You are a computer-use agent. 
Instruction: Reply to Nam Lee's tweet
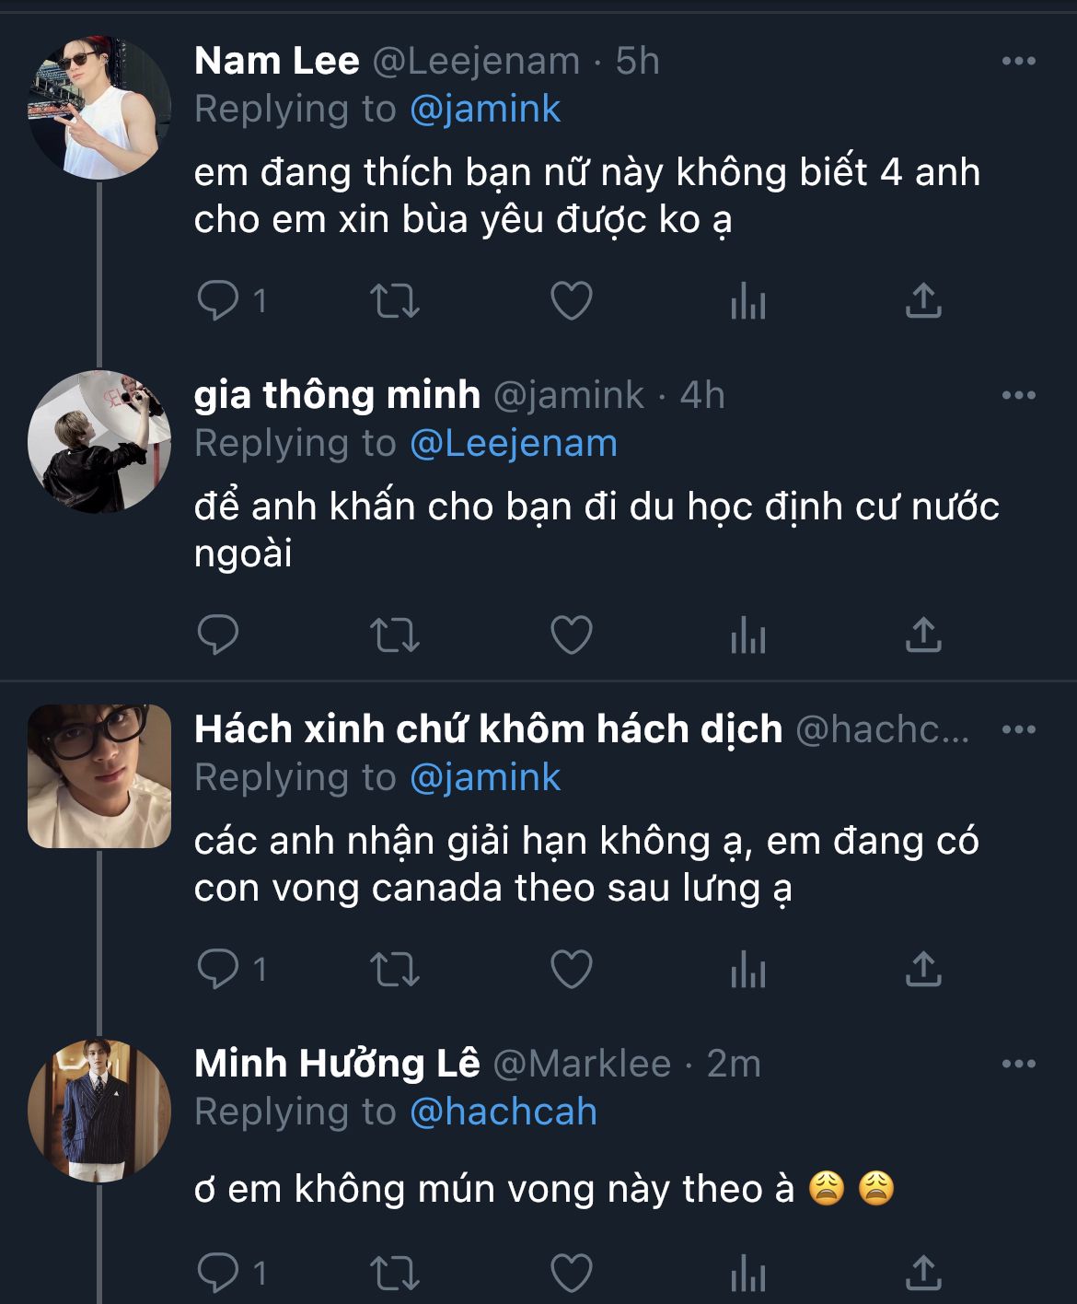219,301
